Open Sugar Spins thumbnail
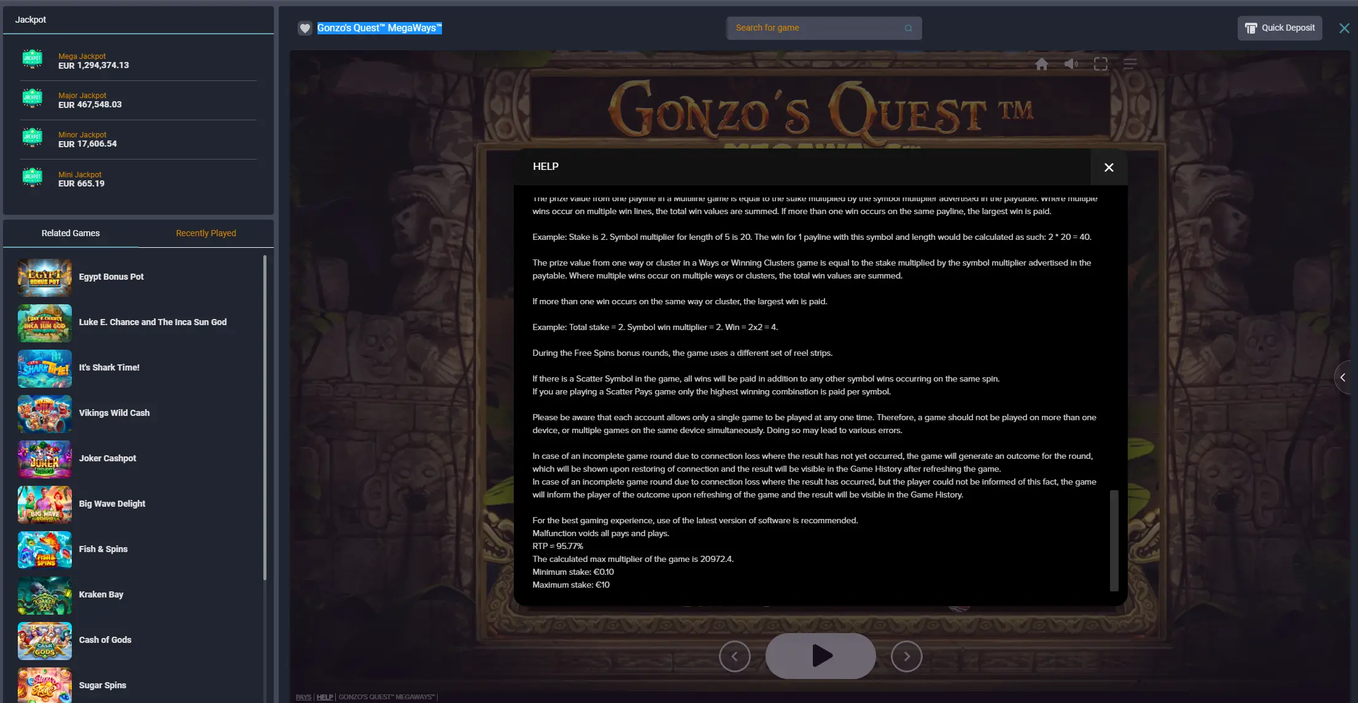This screenshot has width=1358, height=703. click(45, 685)
